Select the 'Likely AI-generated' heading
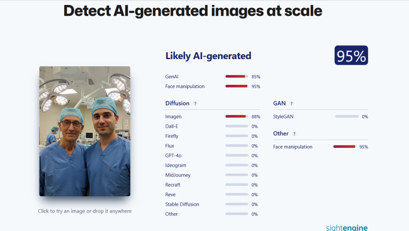 pyautogui.click(x=208, y=56)
